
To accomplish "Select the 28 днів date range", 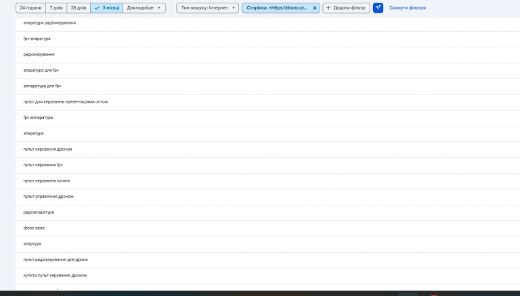I will point(79,7).
